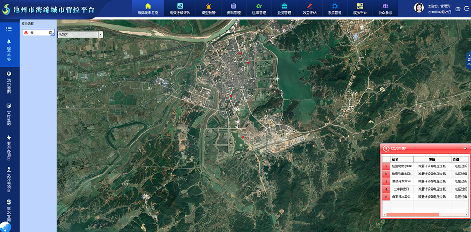Open 展示平台 grid icon
Screen dimensions: 471x232
tap(360, 6)
